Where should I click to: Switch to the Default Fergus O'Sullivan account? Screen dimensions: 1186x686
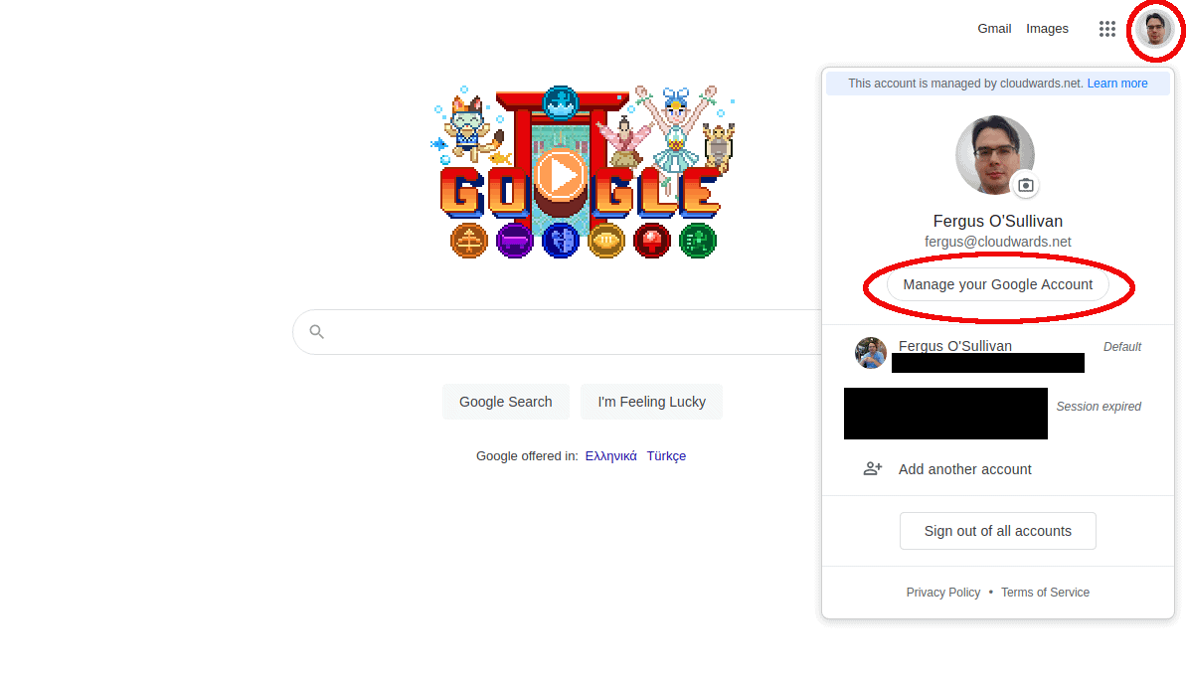[x=998, y=353]
